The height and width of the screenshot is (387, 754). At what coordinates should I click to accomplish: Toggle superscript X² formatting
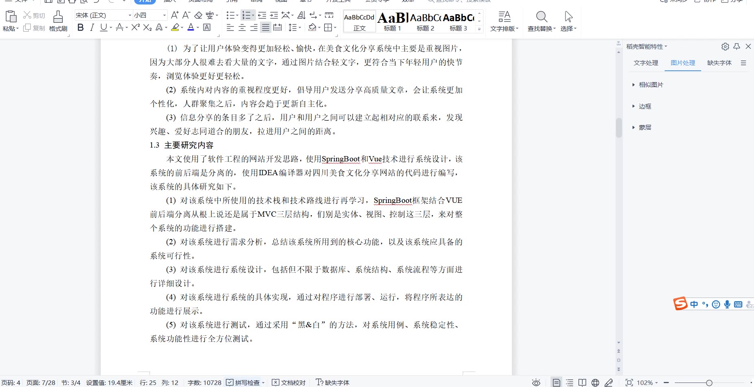click(136, 27)
